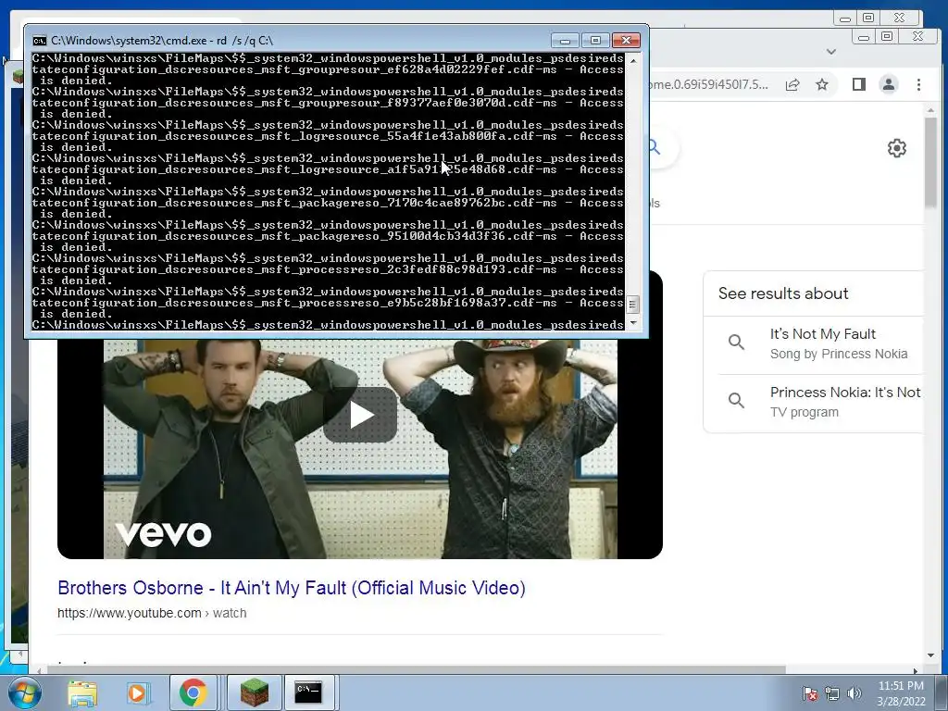The height and width of the screenshot is (711, 948).
Task: Click the taskbar clock showing 11:51 PM
Action: click(901, 686)
